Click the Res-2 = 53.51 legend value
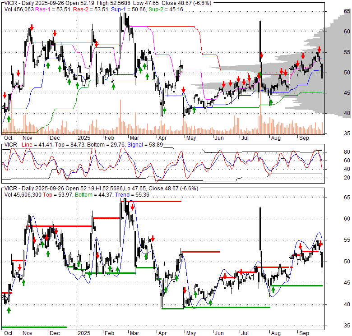 [x=91, y=9]
